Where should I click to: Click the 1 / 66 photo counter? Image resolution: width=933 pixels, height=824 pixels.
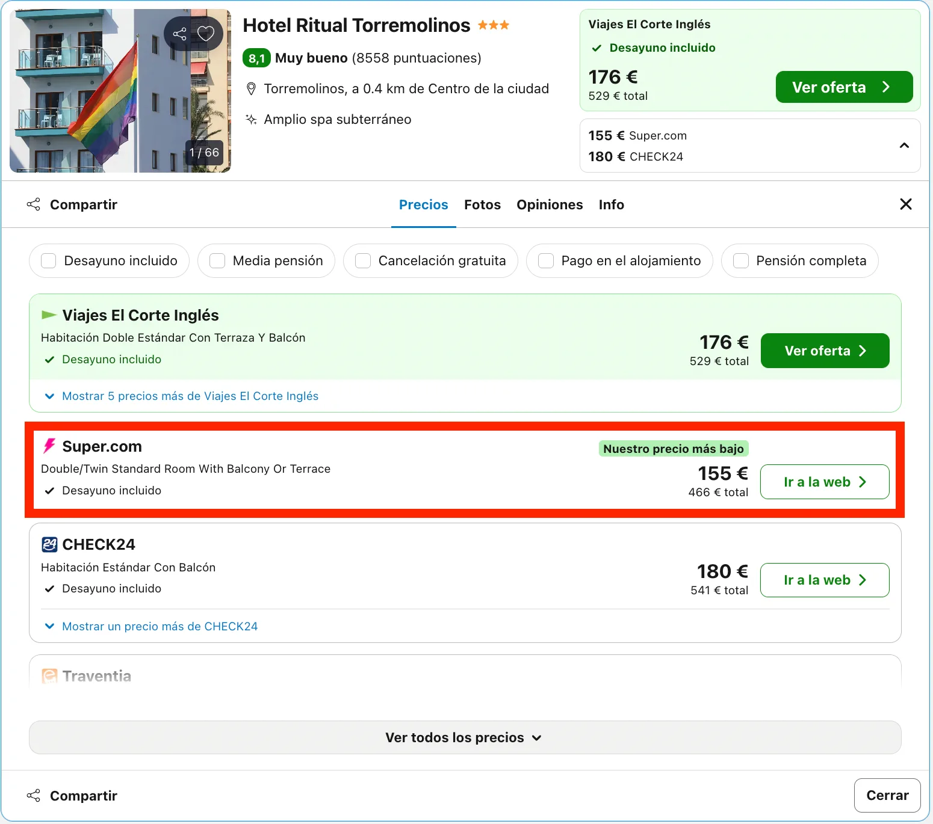click(x=204, y=153)
